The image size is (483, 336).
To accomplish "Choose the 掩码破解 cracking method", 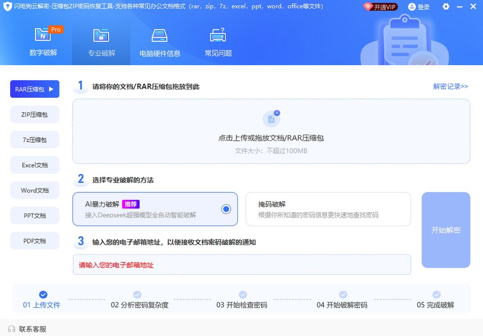I will click(328, 209).
